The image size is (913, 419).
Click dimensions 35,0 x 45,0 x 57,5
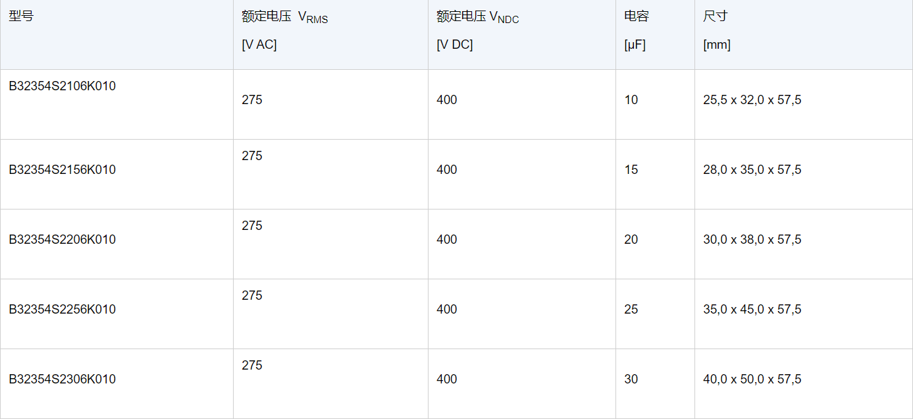pos(752,310)
